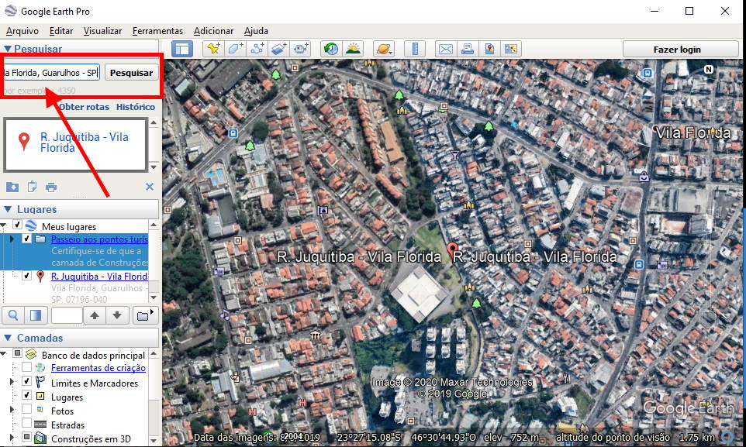746x447 pixels.
Task: Select the Add Image Overlay tool
Action: [x=279, y=49]
